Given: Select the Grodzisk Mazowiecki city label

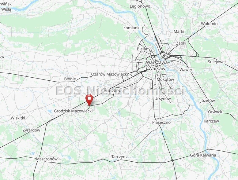Looking at the screenshot, I should 73,111.
